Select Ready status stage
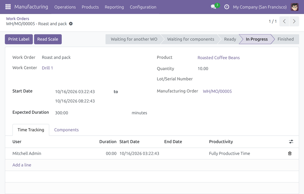The width and height of the screenshot is (304, 194). [230, 39]
